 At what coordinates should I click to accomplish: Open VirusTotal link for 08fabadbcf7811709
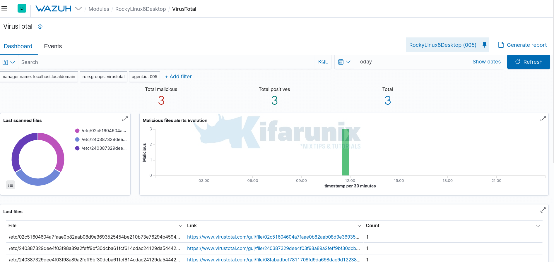pos(273,259)
